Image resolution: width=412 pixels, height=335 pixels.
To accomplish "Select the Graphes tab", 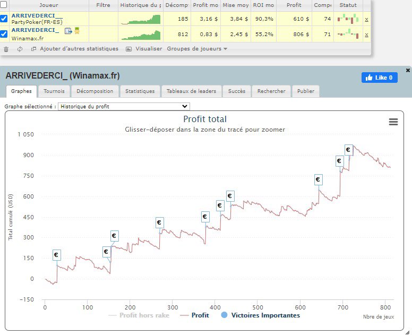I will click(21, 91).
